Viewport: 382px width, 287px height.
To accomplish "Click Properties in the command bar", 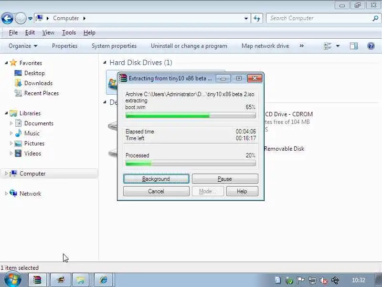I will pyautogui.click(x=64, y=46).
